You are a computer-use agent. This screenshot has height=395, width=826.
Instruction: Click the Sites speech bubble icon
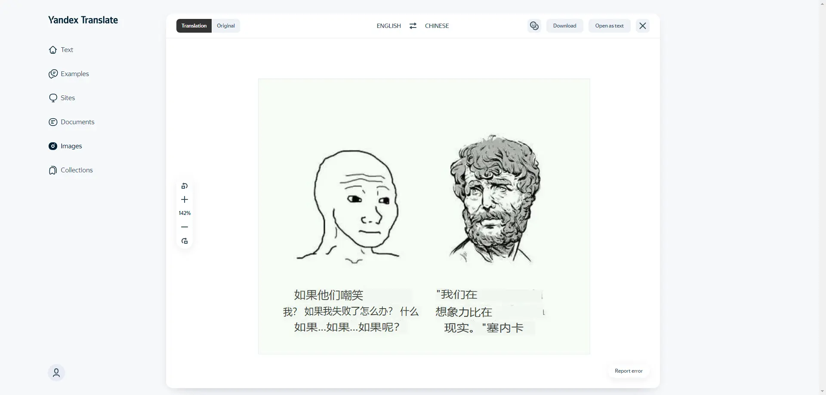click(x=53, y=98)
